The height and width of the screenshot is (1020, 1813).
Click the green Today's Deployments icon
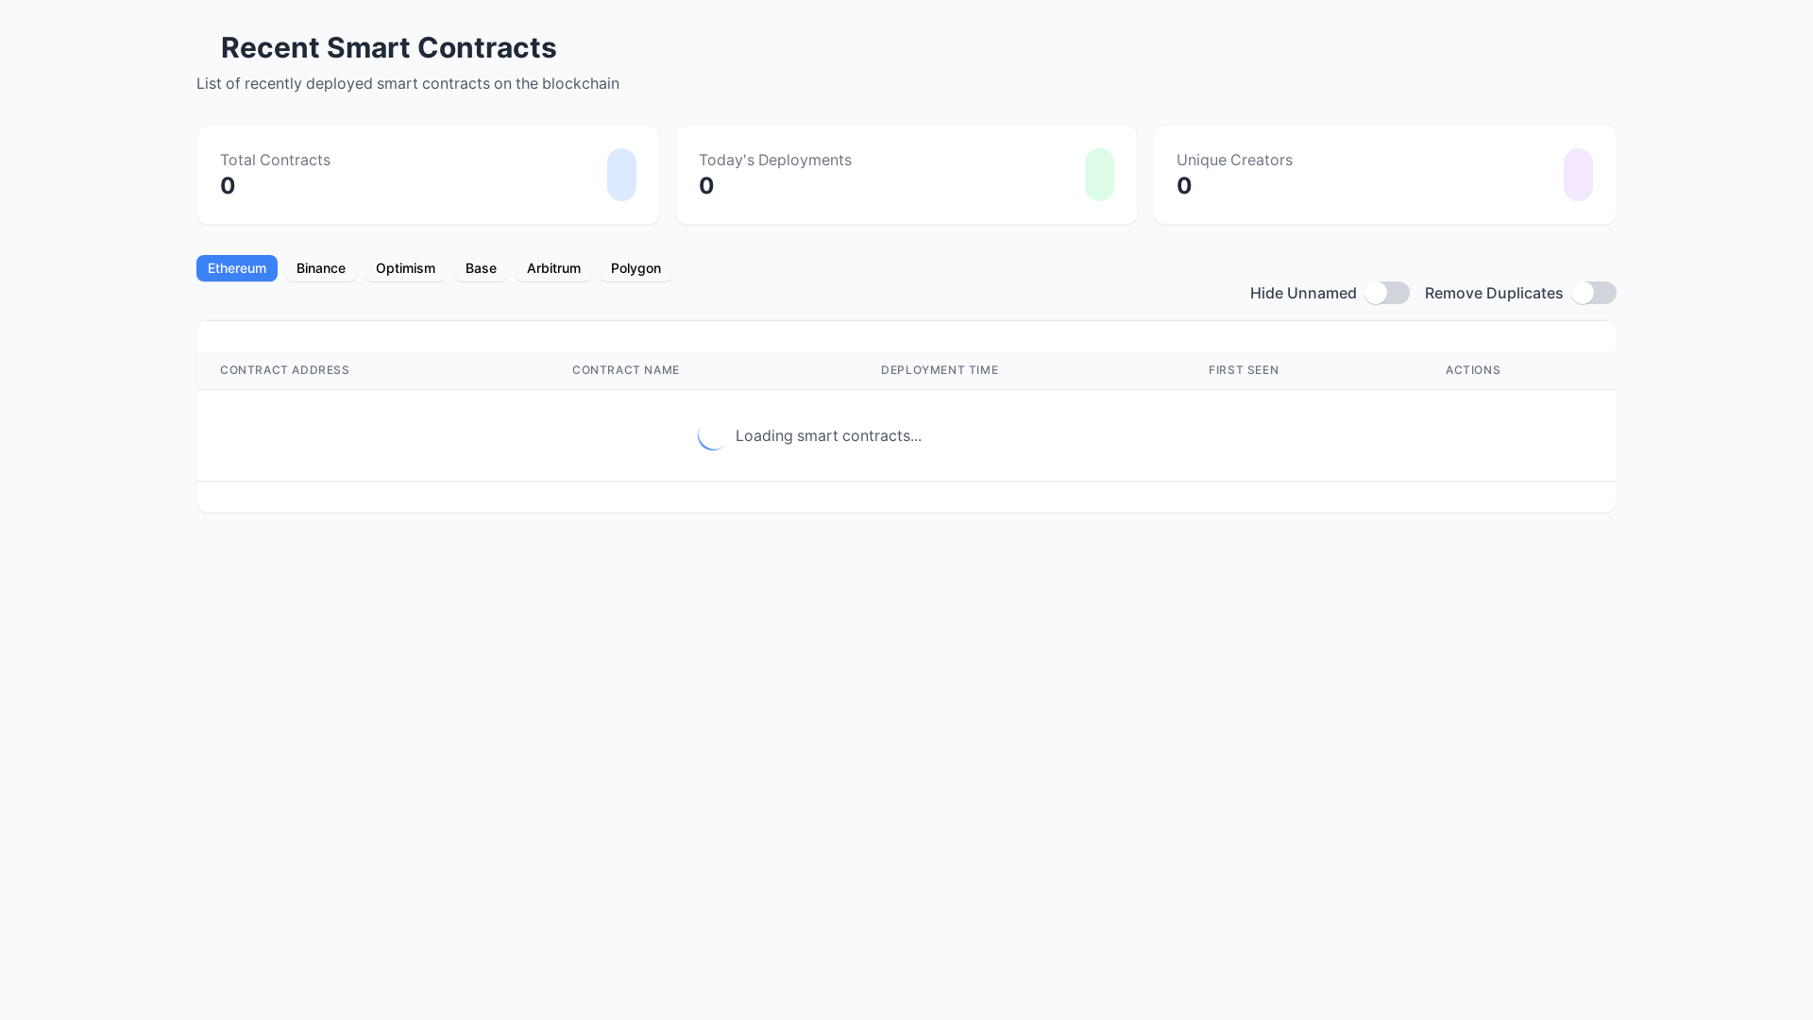click(1099, 175)
